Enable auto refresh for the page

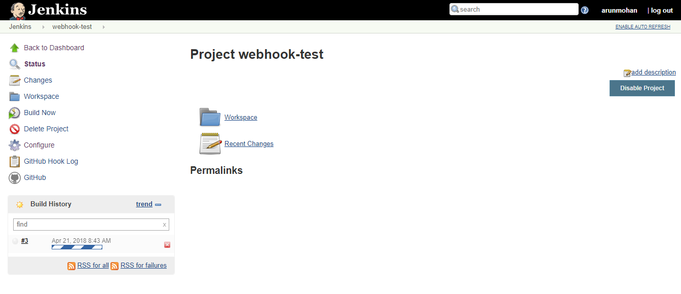(642, 26)
